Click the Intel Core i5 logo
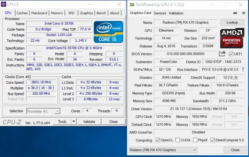 (108, 32)
